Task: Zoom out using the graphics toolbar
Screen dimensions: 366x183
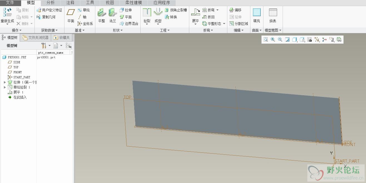Action: 280,40
